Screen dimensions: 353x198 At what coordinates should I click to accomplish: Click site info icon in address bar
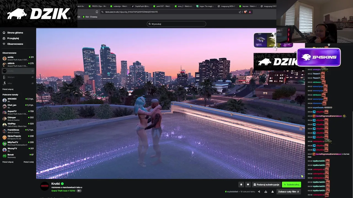pyautogui.click(x=102, y=12)
